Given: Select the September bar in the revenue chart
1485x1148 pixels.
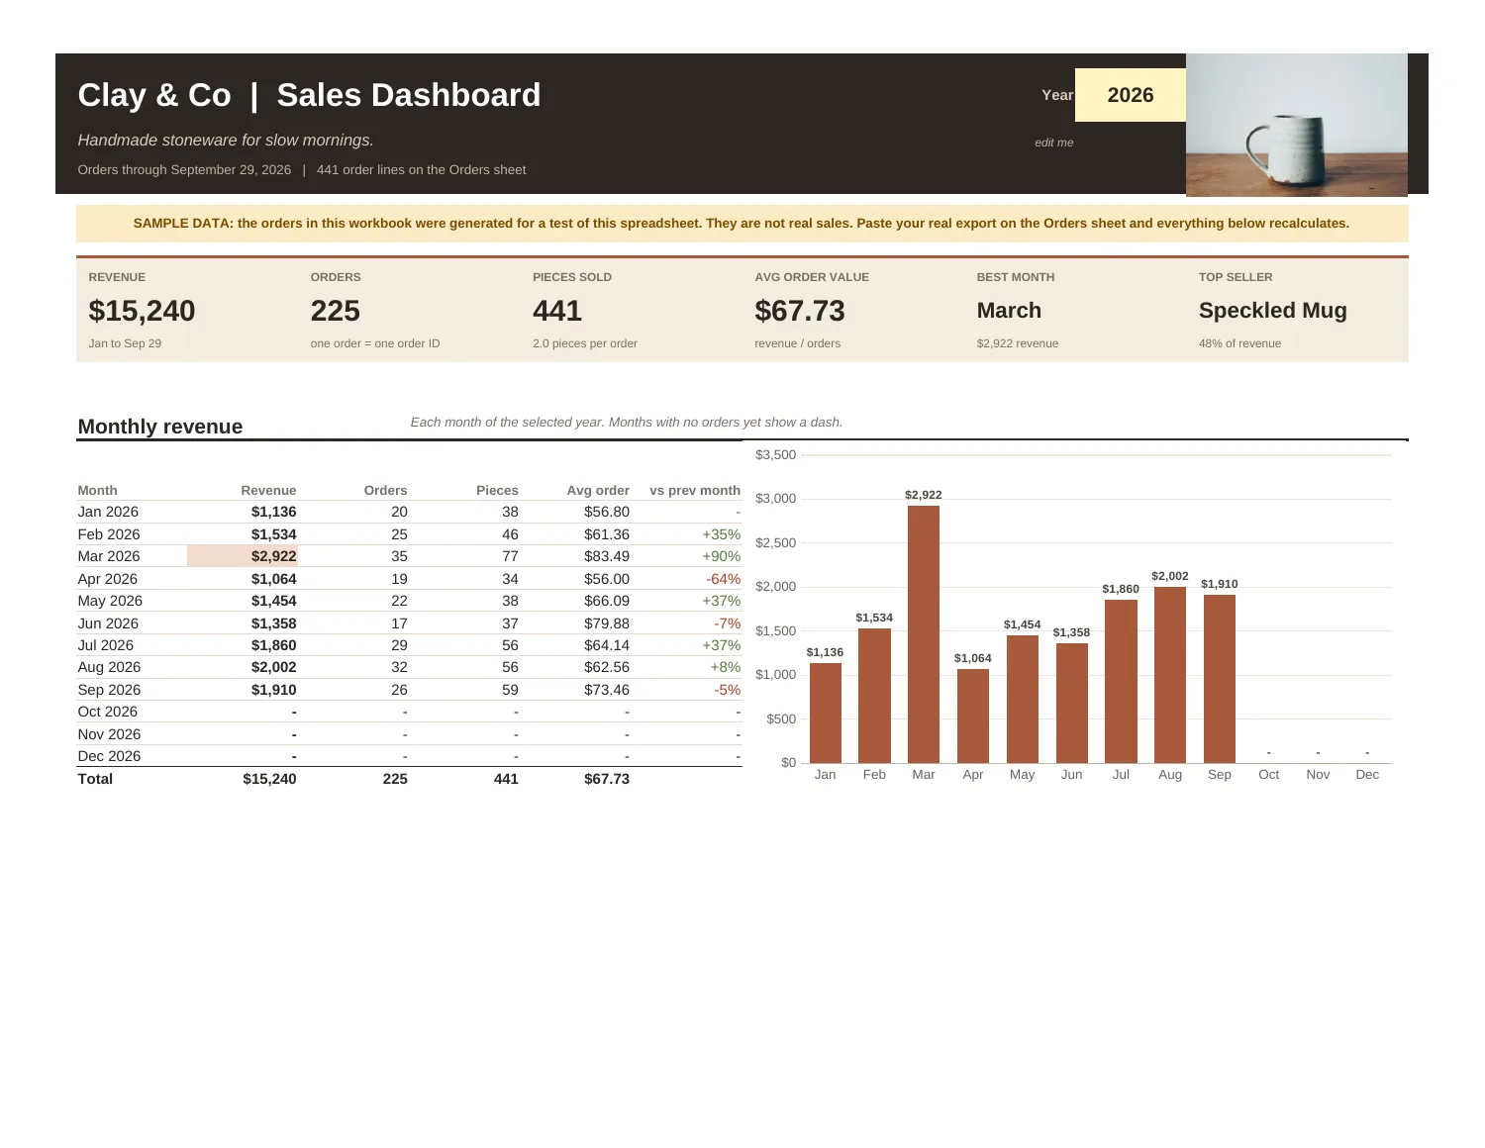Looking at the screenshot, I should (1220, 679).
